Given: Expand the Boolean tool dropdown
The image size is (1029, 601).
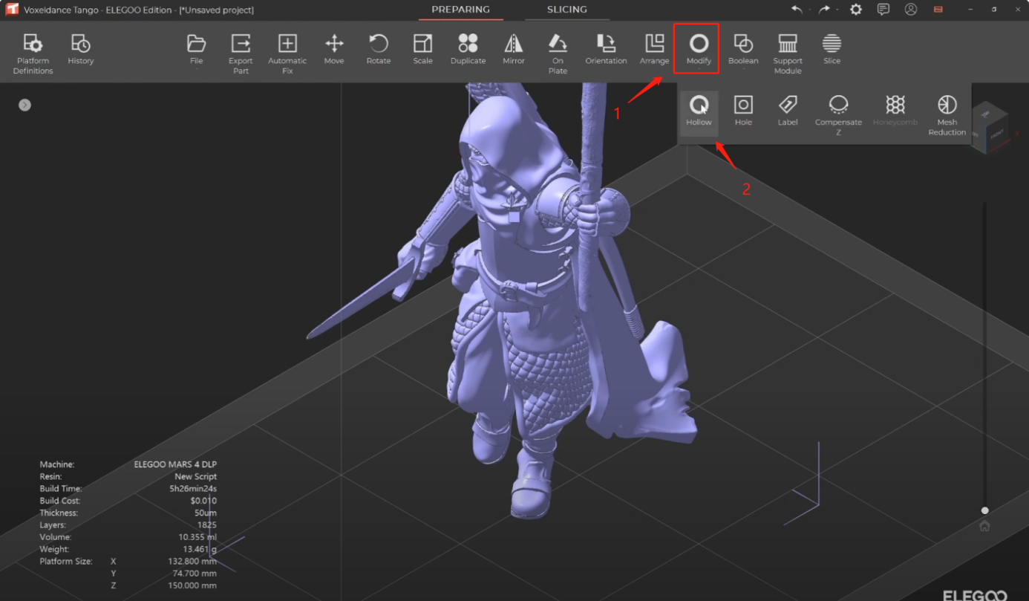Looking at the screenshot, I should point(743,50).
